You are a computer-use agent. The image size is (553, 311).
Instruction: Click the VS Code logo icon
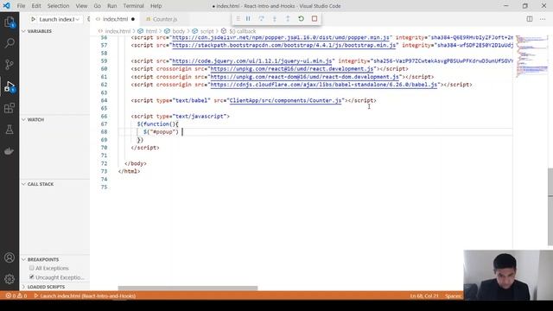tap(6, 6)
